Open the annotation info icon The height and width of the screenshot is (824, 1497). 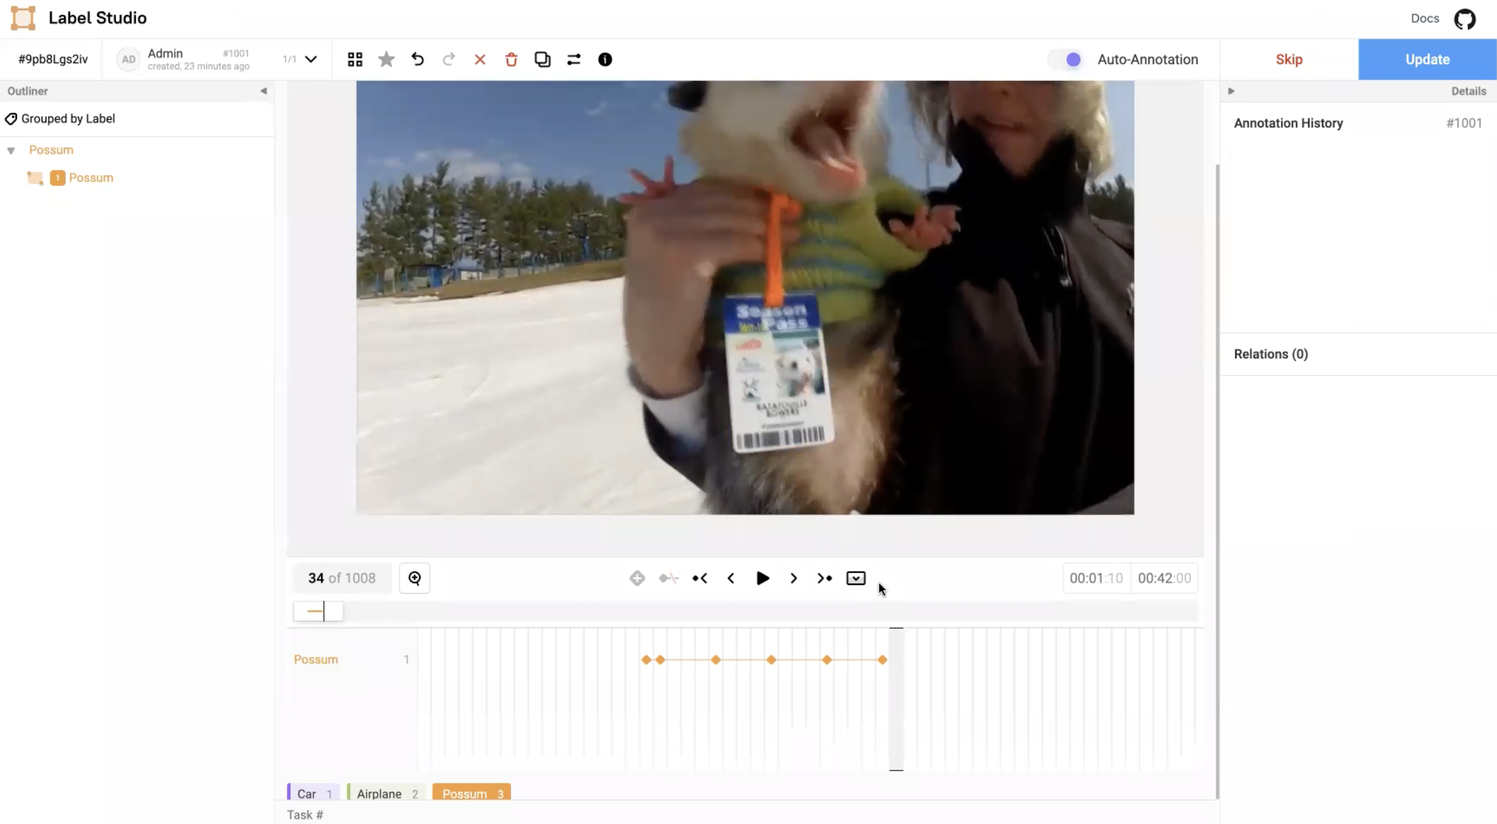click(x=604, y=59)
